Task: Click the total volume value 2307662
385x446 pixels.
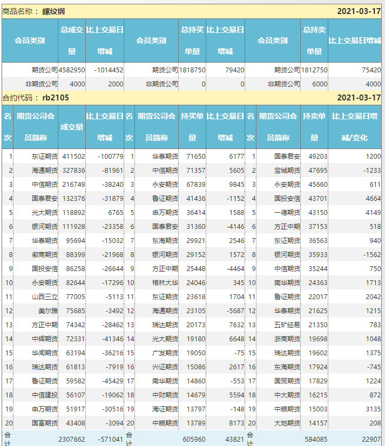Action: pyautogui.click(x=72, y=440)
